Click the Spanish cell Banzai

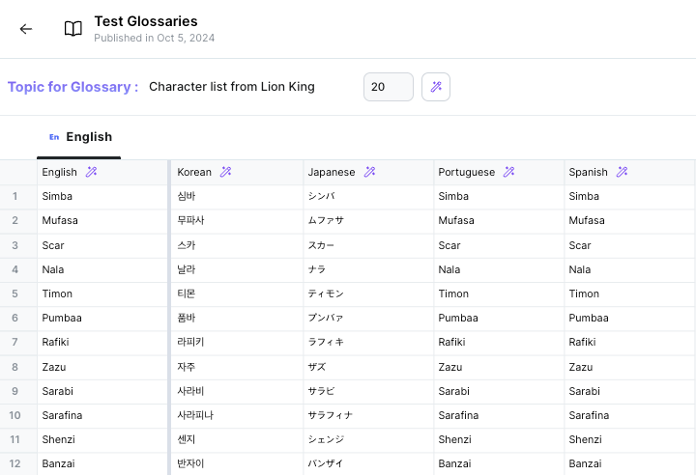(629, 463)
